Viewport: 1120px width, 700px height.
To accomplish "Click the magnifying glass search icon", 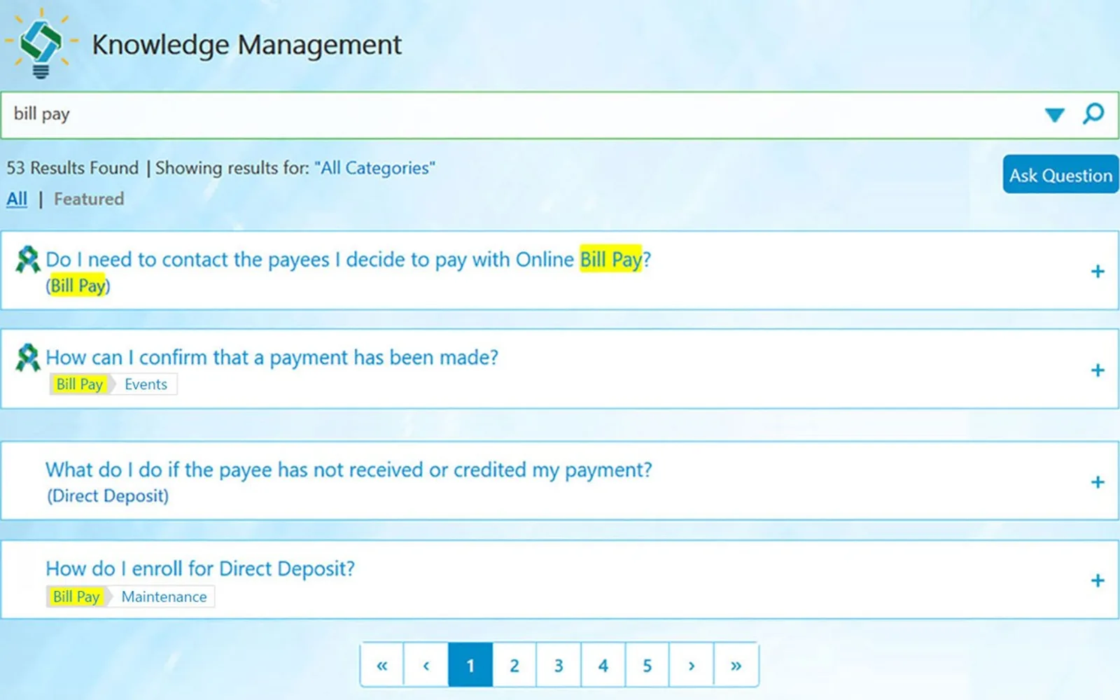I will click(1093, 113).
